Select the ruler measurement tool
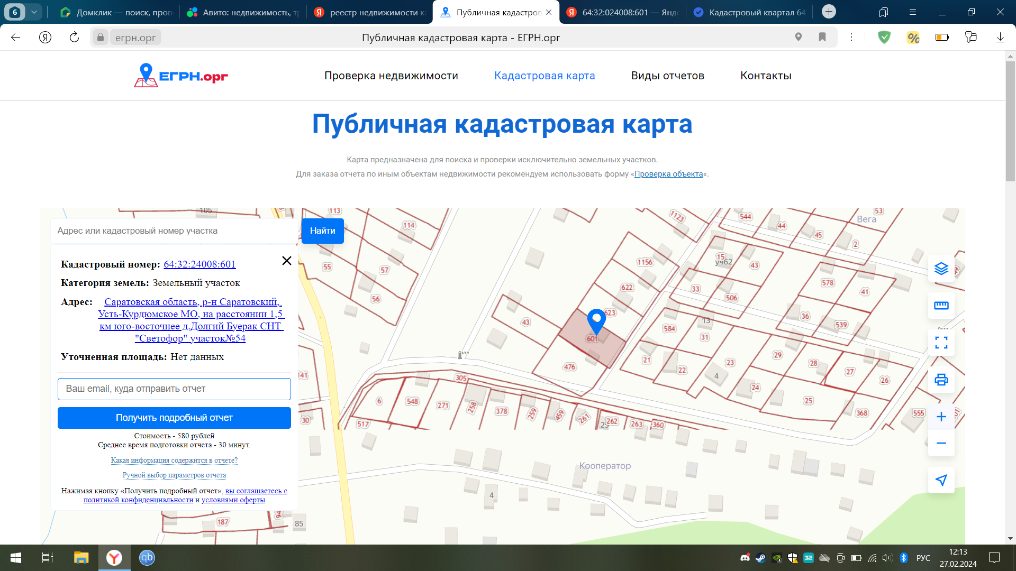 pos(941,306)
